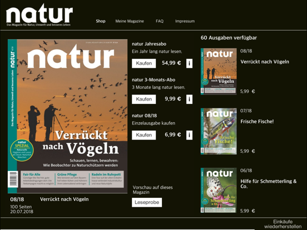This screenshot has width=307, height=230.
Task: Click '3 Monate lang natur lesen.' description
Action: tap(159, 87)
